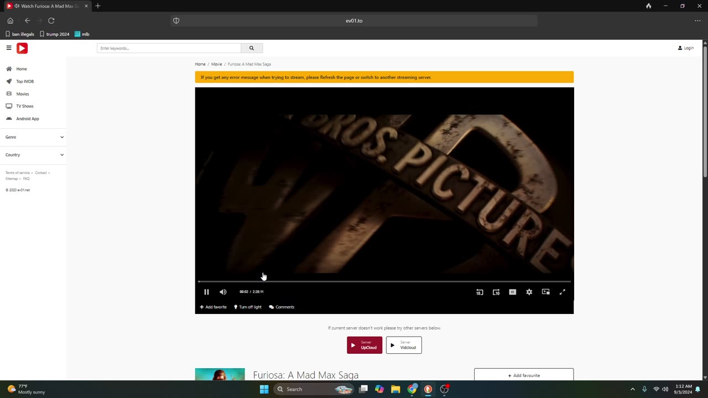
Task: Open a new browser tab
Action: [98, 6]
